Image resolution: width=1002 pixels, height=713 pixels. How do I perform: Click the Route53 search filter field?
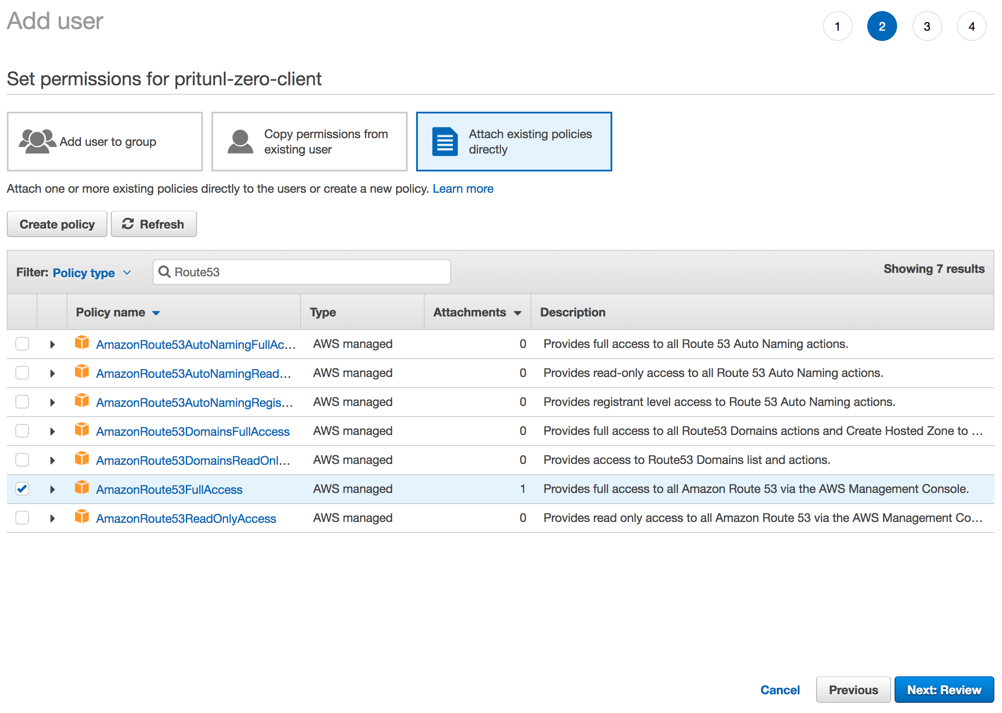(x=302, y=272)
